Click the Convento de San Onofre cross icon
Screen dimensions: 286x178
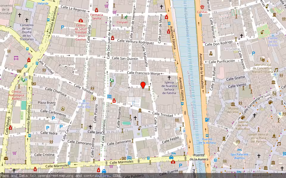(27, 20)
